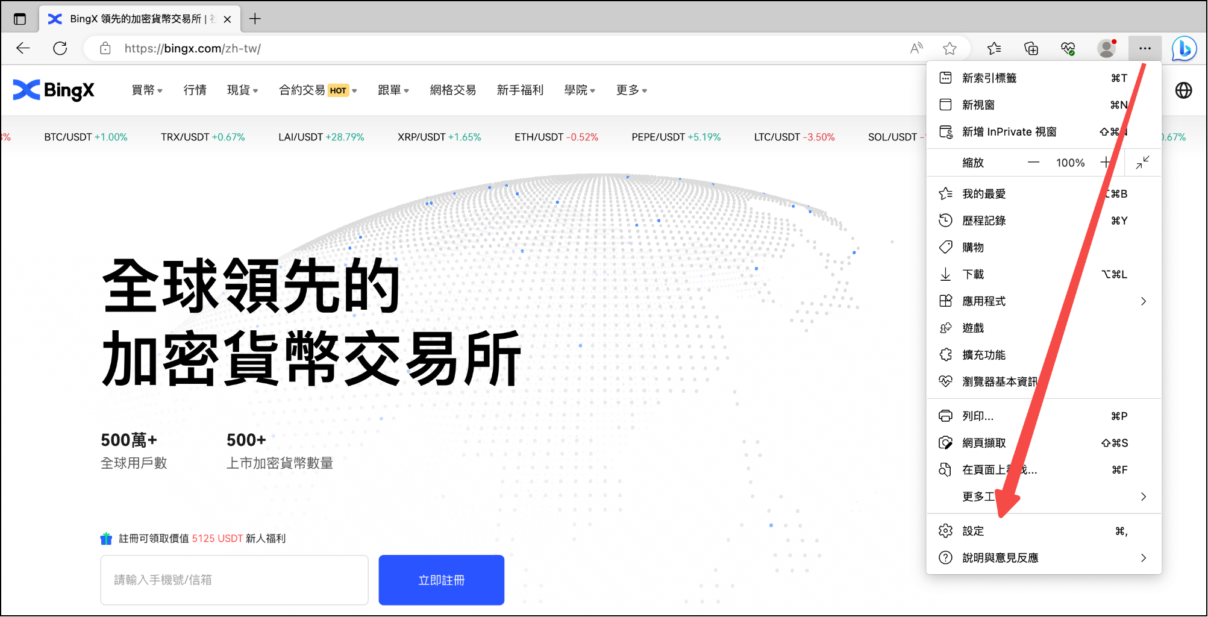Click the star icon to favorite page
The width and height of the screenshot is (1208, 617).
pos(950,49)
